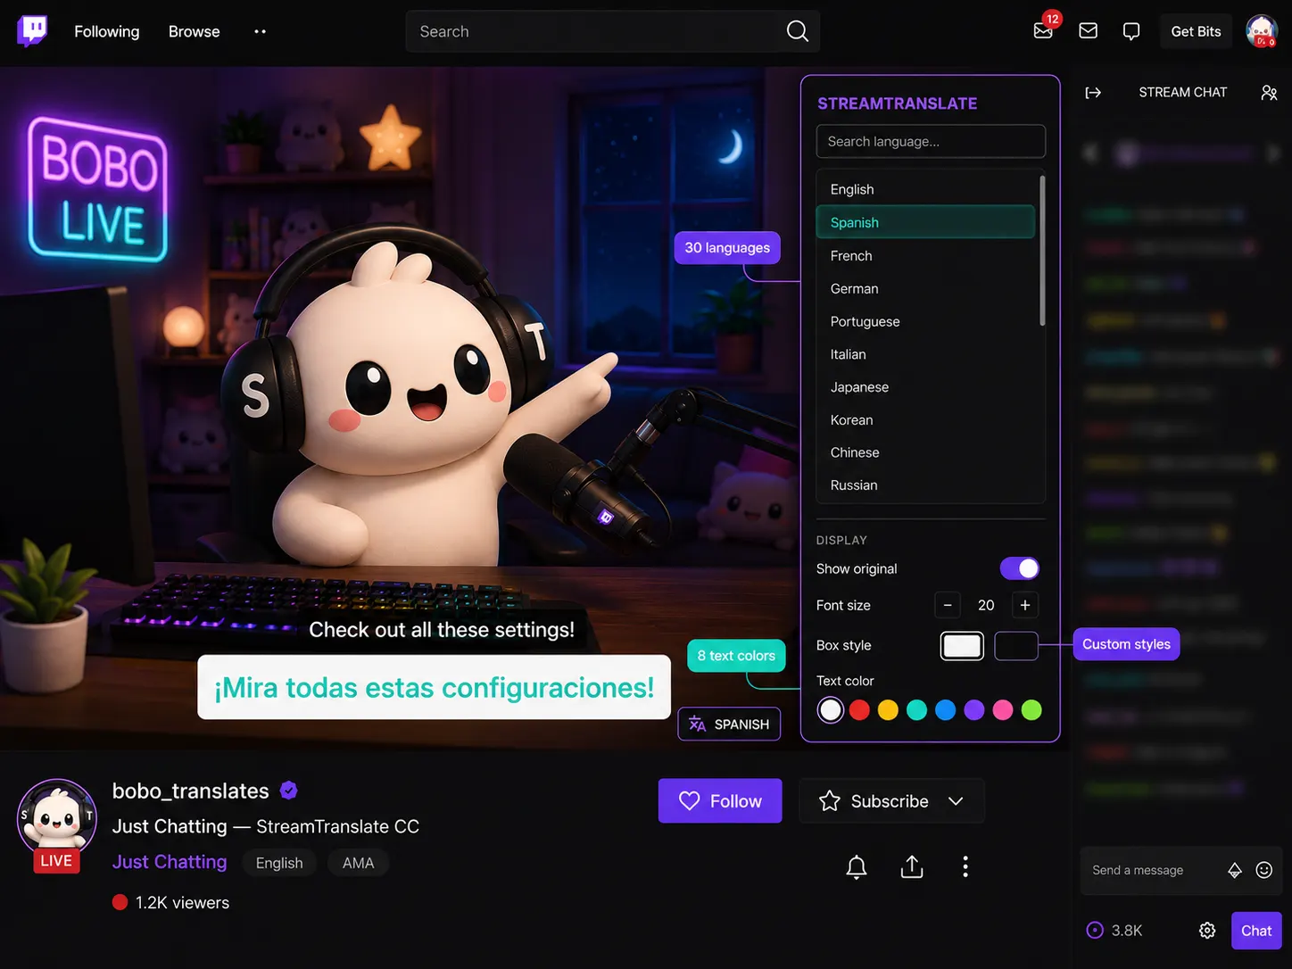The image size is (1292, 969).
Task: Open bobo_translates channel name link
Action: [x=191, y=791]
